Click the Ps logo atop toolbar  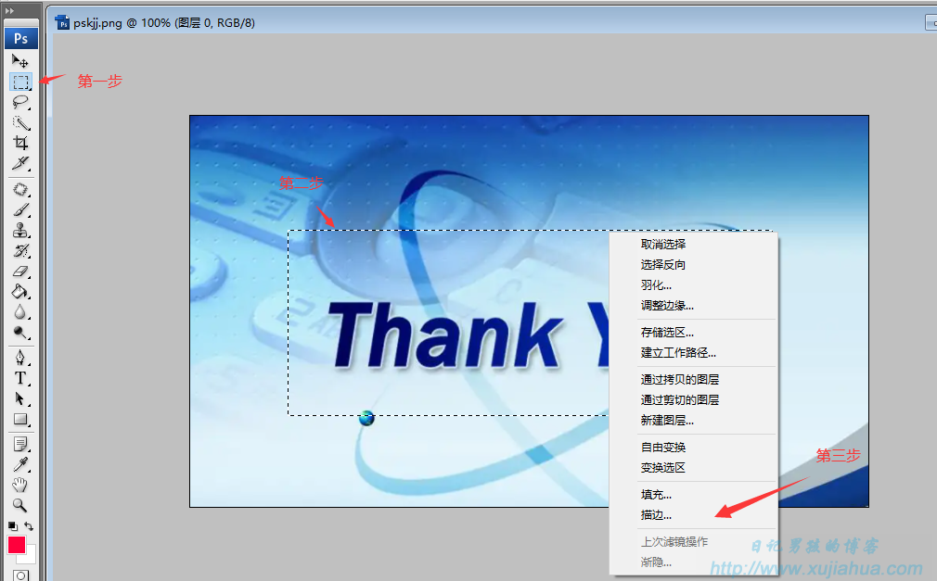pyautogui.click(x=21, y=38)
